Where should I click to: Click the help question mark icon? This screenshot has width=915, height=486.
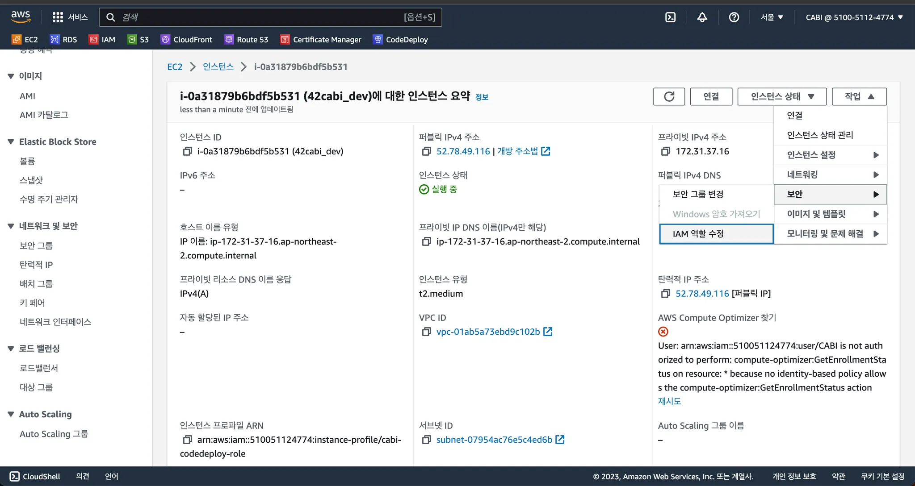pos(734,17)
